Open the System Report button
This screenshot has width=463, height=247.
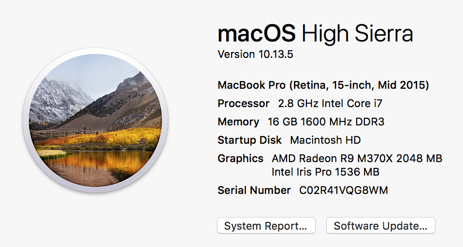[x=266, y=226]
